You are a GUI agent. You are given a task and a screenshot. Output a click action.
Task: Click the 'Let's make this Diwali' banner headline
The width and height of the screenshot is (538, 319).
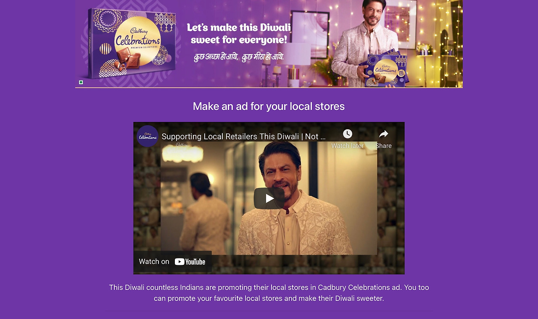click(x=239, y=34)
